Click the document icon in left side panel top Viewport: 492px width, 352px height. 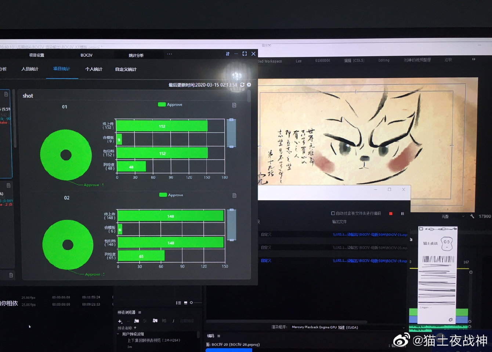6,94
